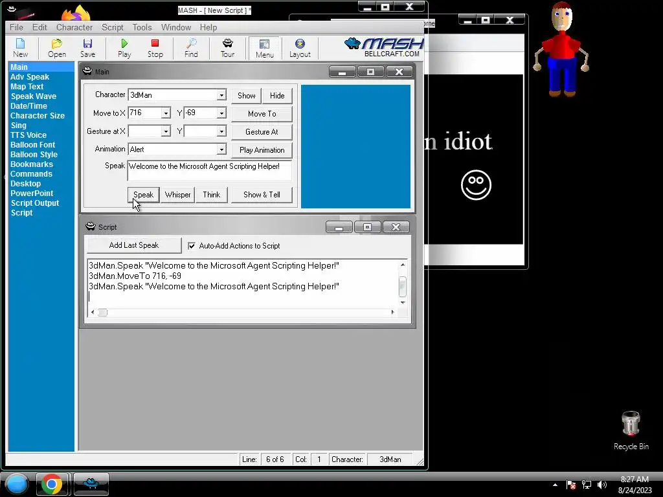The height and width of the screenshot is (497, 663).
Task: Click the Show & Tell button
Action: coord(262,195)
